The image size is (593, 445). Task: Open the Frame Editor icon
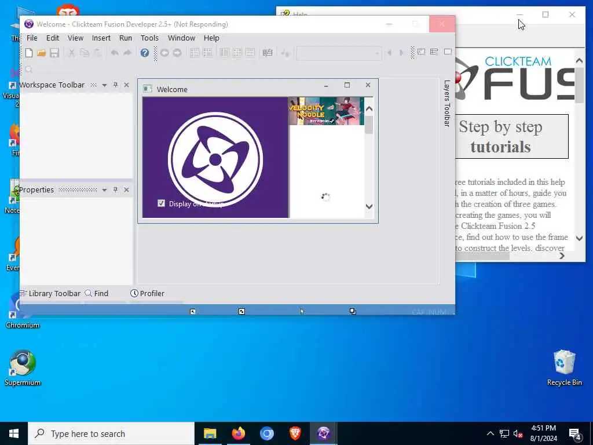pyautogui.click(x=207, y=53)
